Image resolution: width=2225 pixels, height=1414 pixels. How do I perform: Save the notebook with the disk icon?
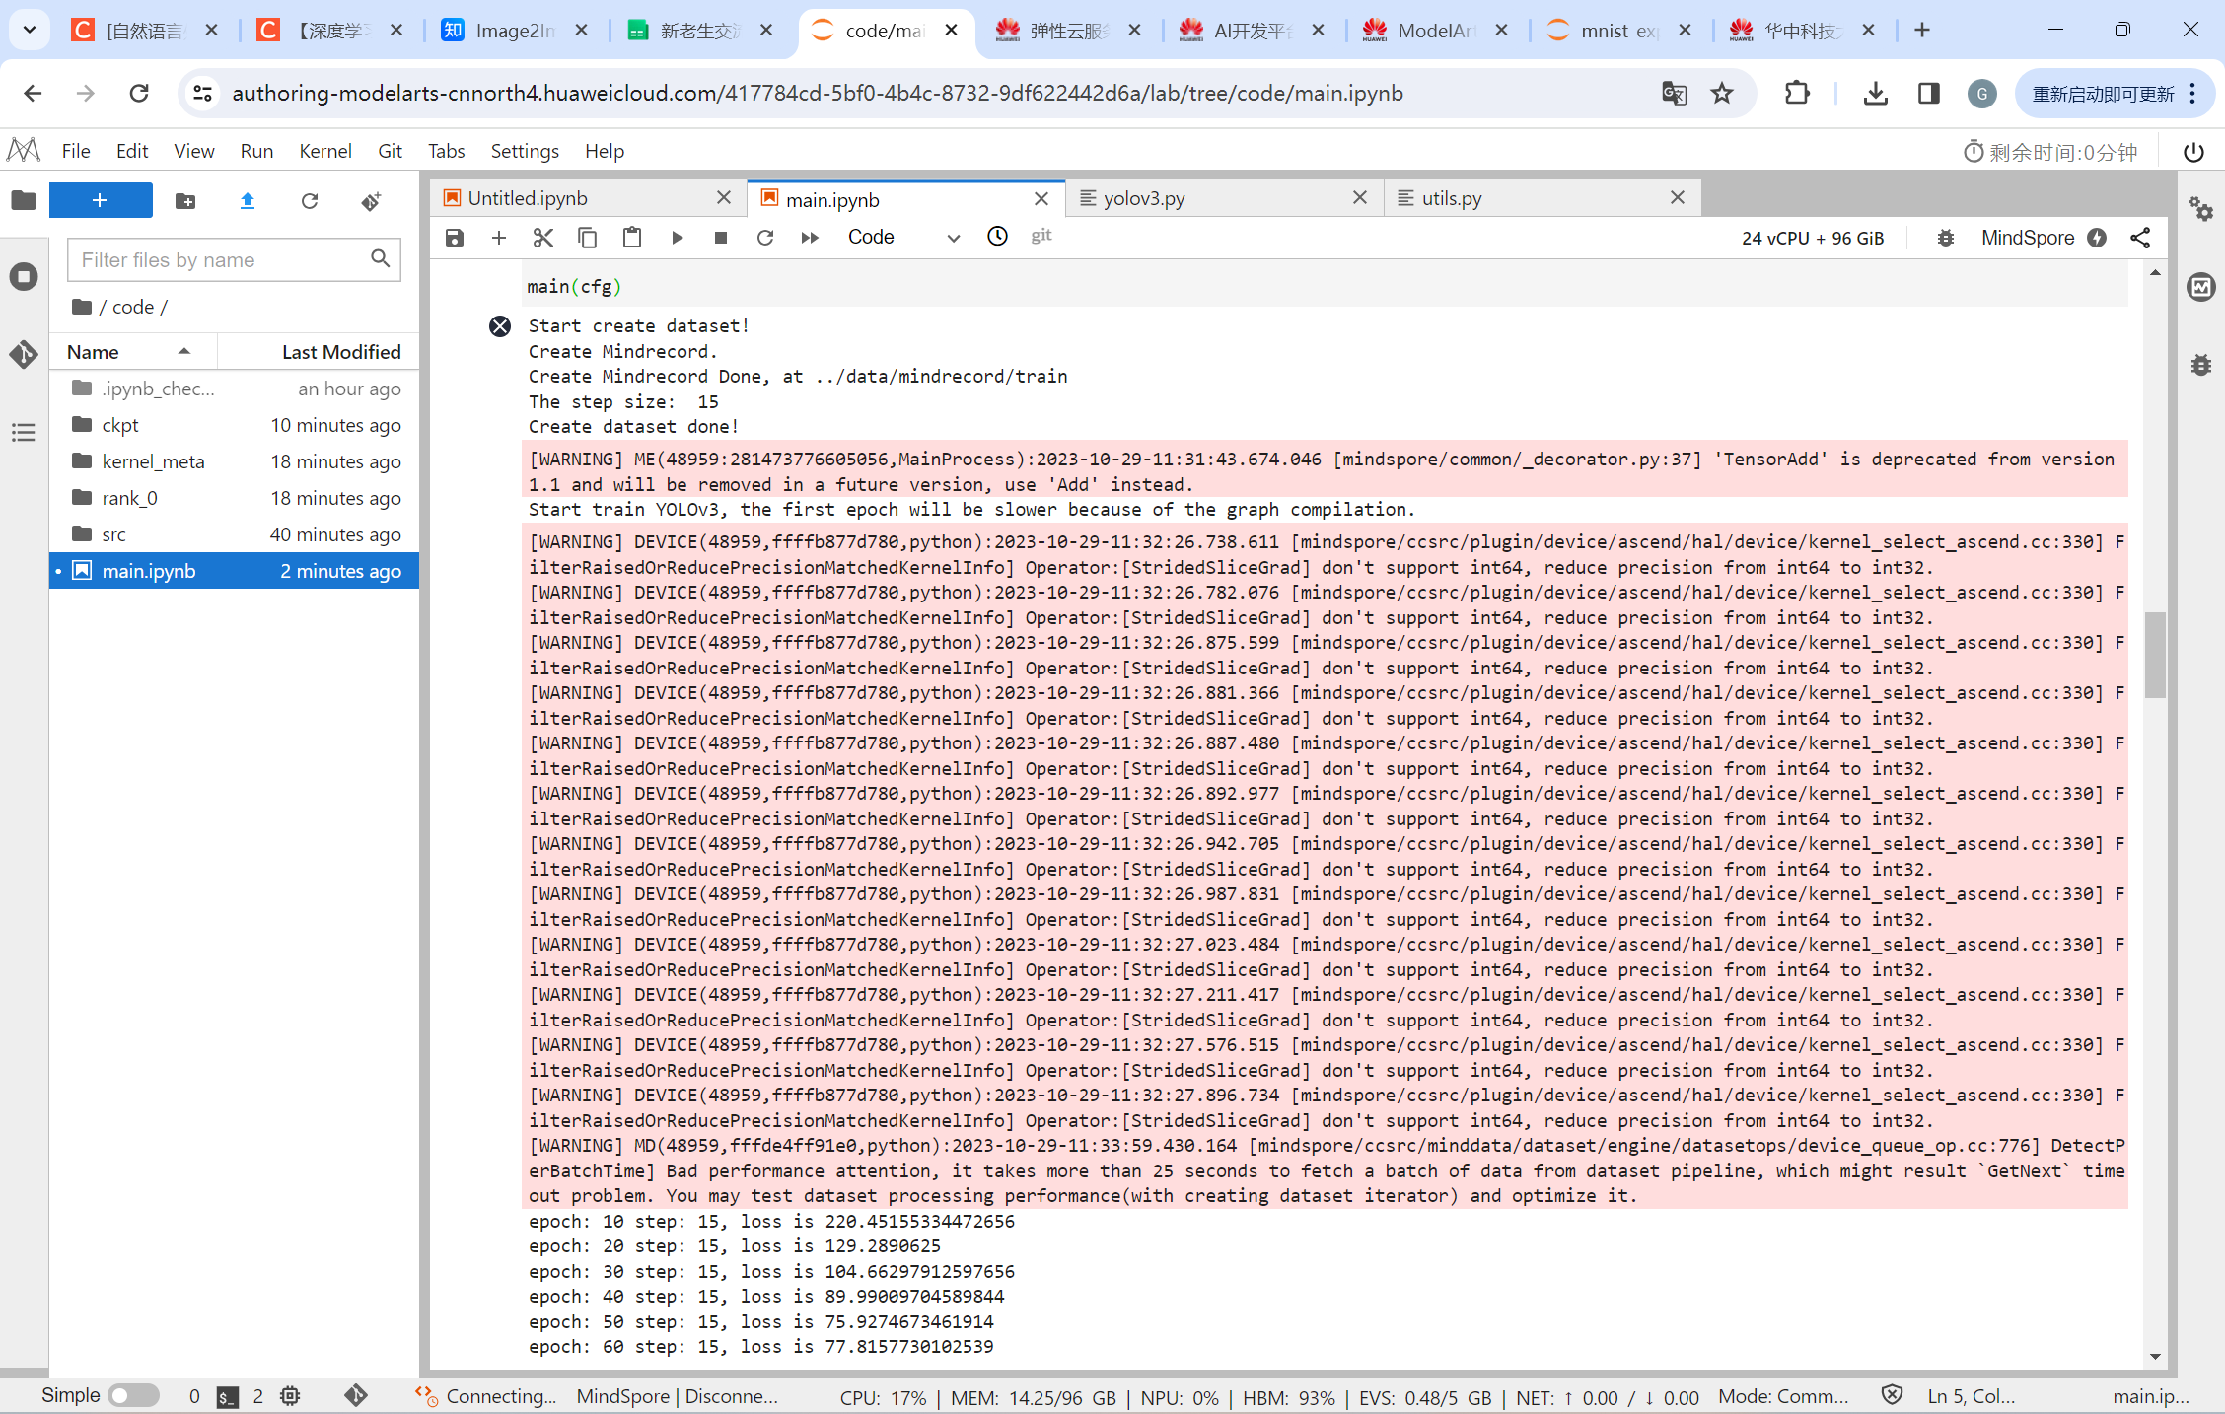pos(454,238)
